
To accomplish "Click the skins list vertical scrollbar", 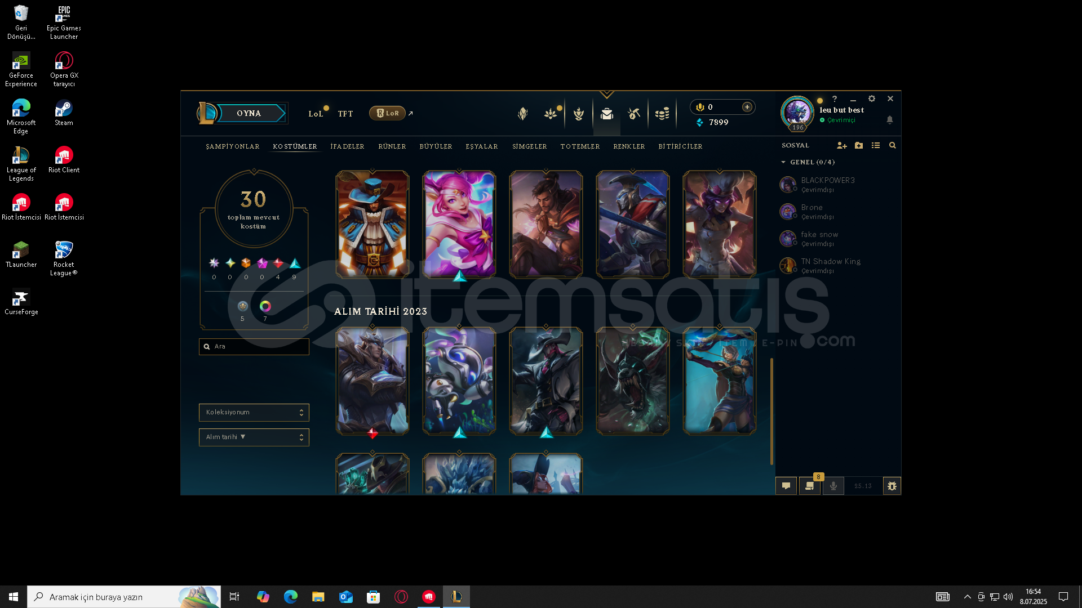I will click(771, 412).
